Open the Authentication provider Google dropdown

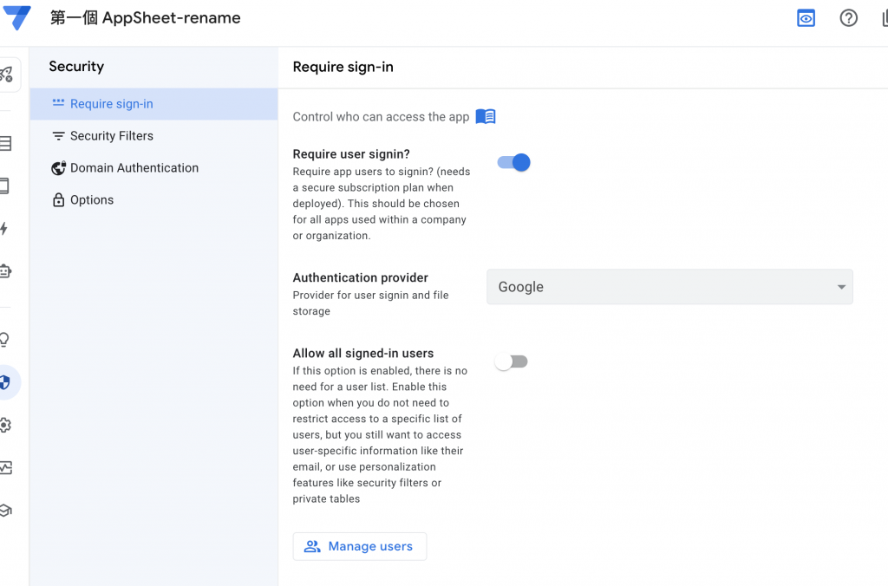pyautogui.click(x=659, y=287)
